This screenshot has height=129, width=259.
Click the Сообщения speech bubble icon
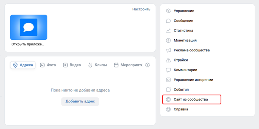(168, 21)
